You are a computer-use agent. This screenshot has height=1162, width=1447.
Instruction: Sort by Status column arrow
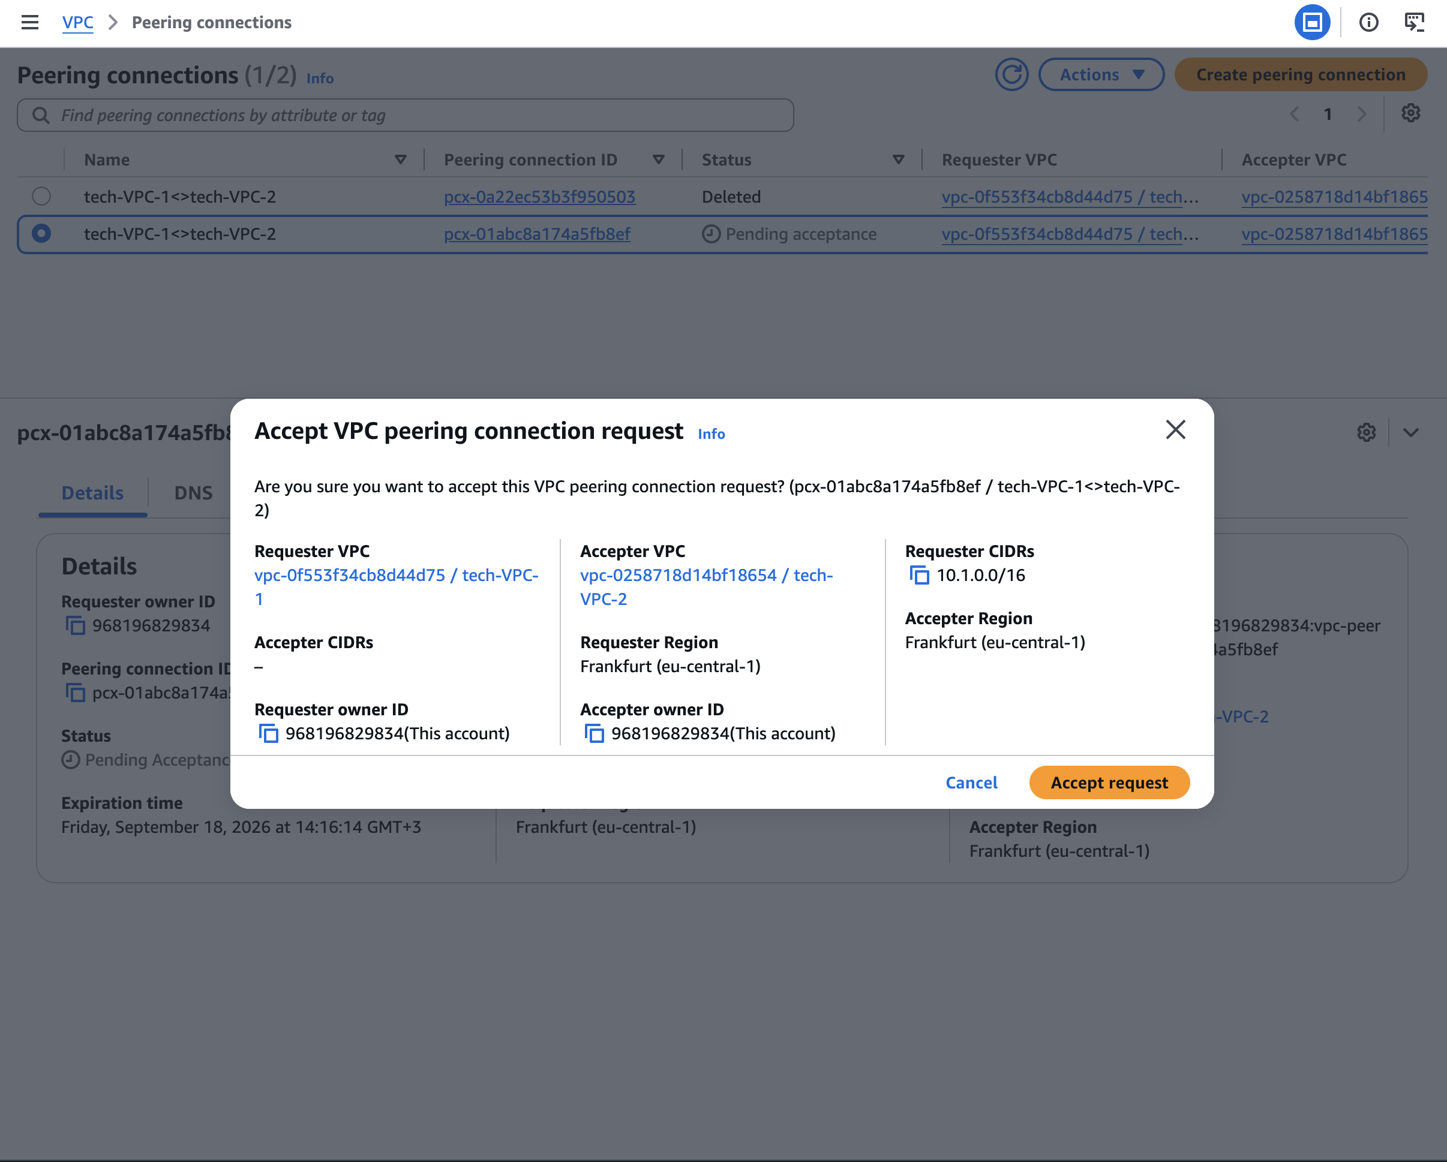[899, 159]
